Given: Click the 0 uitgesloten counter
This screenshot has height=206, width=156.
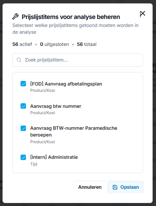Looking at the screenshot, I should (55, 44).
